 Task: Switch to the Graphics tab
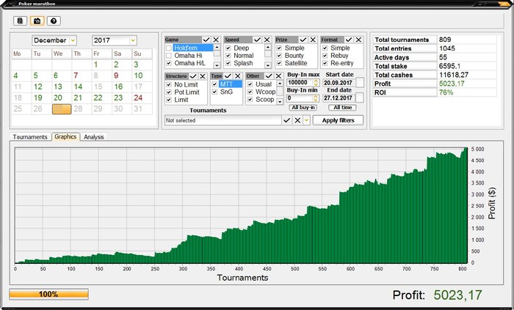click(x=65, y=137)
